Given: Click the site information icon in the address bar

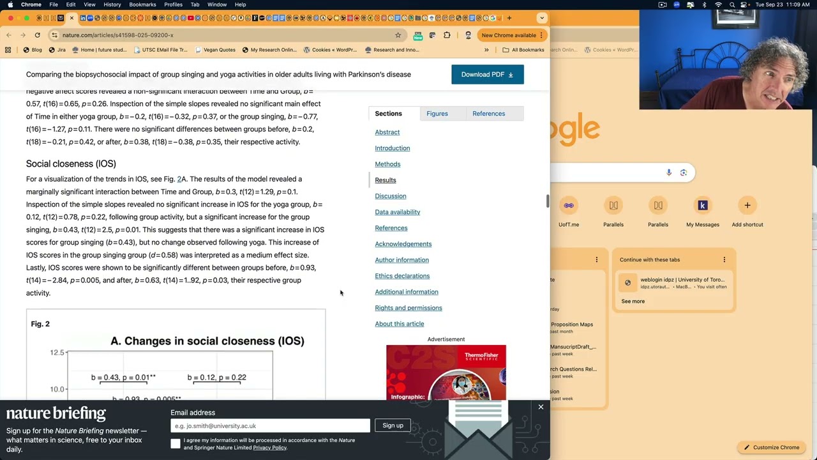Looking at the screenshot, I should click(55, 35).
